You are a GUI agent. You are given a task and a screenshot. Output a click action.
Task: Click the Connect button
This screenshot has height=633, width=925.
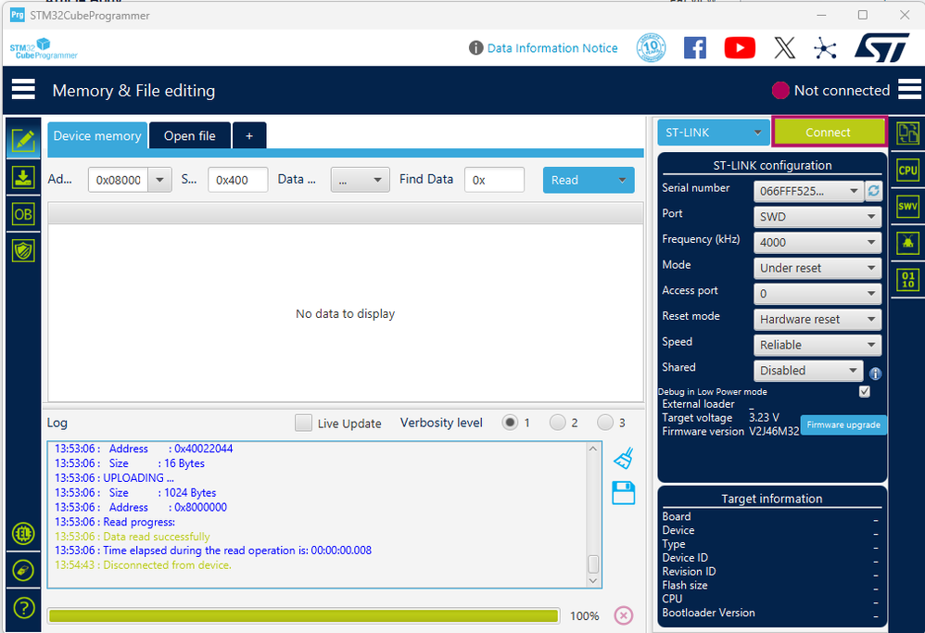[x=829, y=133]
